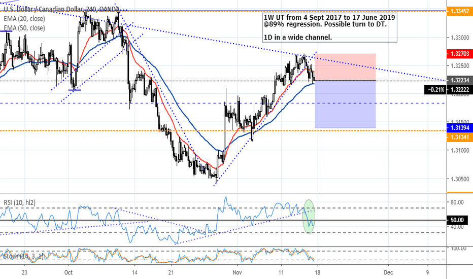Click the 1.32234 entry price label
Image resolution: width=473 pixels, height=279 pixels.
[458, 80]
